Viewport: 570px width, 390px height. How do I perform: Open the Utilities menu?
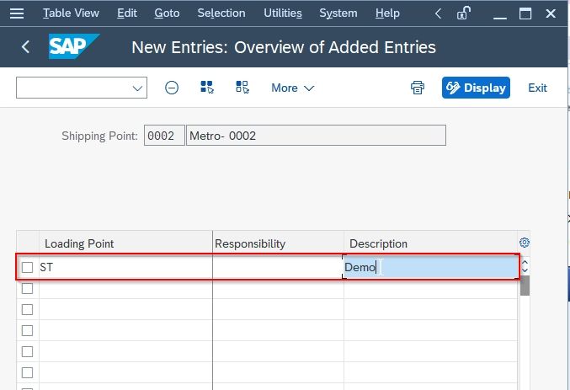(x=283, y=13)
